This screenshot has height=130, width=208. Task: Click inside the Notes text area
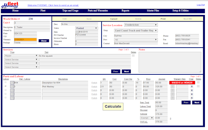170,62
